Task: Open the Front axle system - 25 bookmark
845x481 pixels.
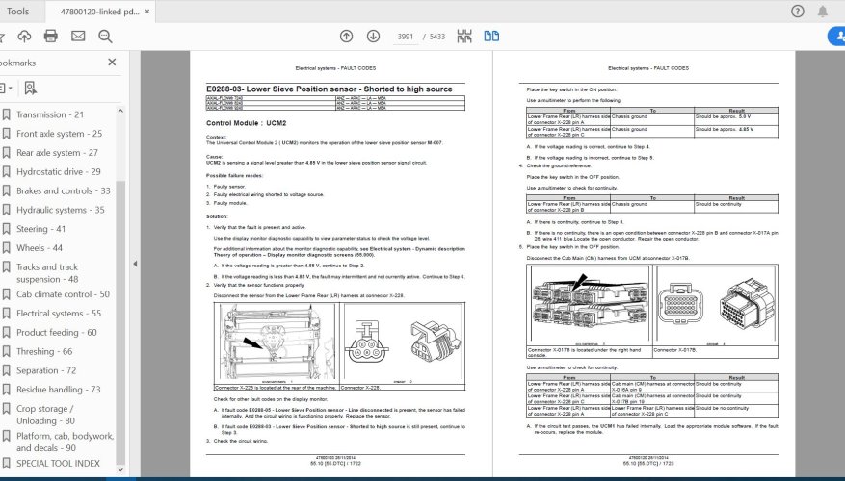Action: click(60, 134)
